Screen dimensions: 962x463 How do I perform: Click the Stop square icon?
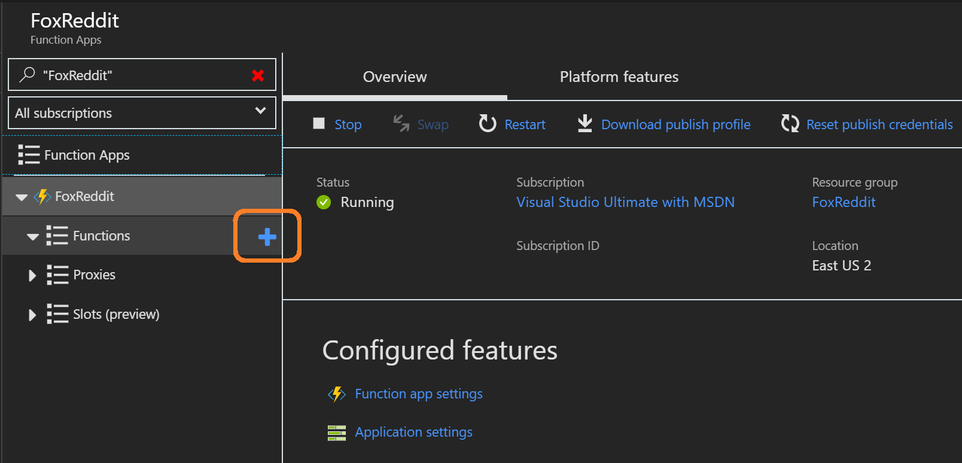(319, 123)
